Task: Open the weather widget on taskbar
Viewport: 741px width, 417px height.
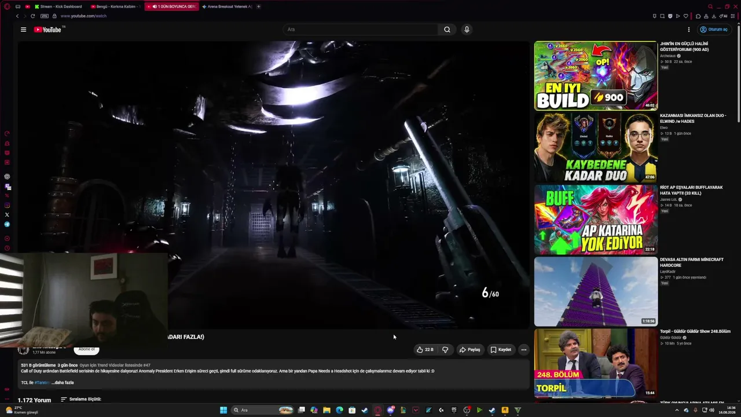Action: pyautogui.click(x=22, y=410)
